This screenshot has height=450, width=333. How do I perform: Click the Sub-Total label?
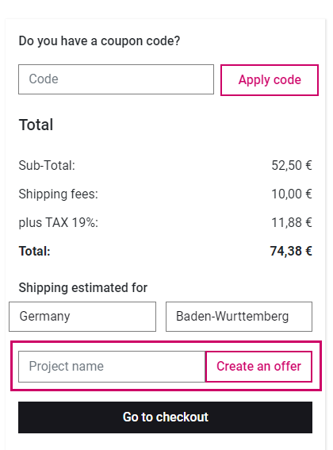47,166
